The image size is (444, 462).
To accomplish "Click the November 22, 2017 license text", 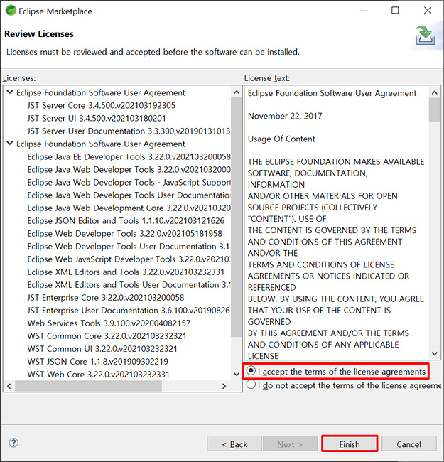I will tap(285, 116).
